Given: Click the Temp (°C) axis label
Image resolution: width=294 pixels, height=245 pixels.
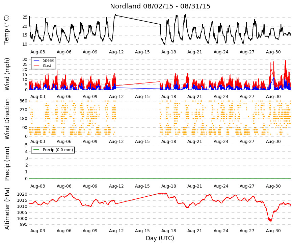Looking at the screenshot, I should (6, 30).
